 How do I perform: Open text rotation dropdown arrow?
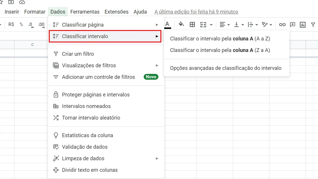pos(271,25)
